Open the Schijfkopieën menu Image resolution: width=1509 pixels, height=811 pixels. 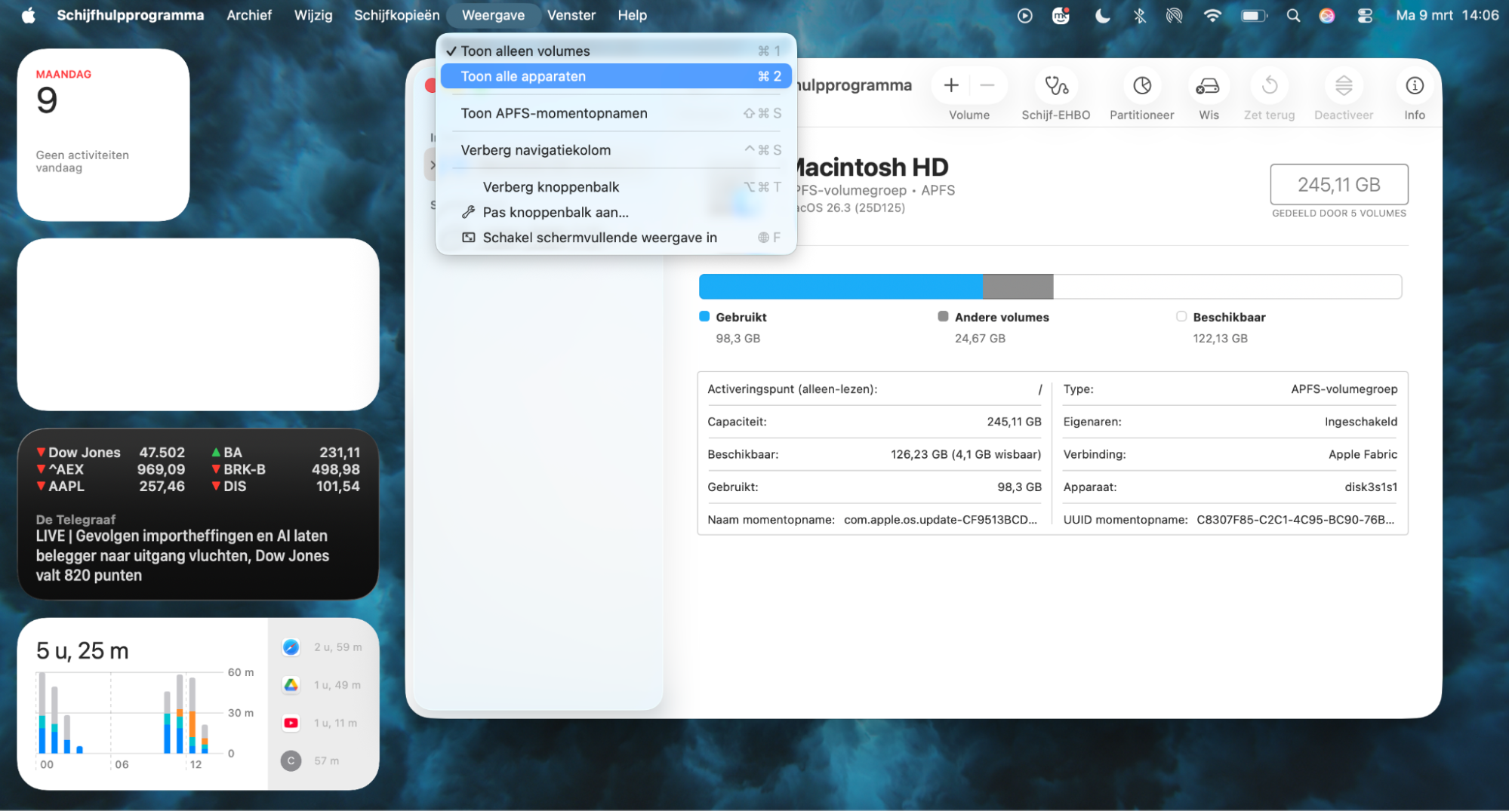(x=396, y=15)
